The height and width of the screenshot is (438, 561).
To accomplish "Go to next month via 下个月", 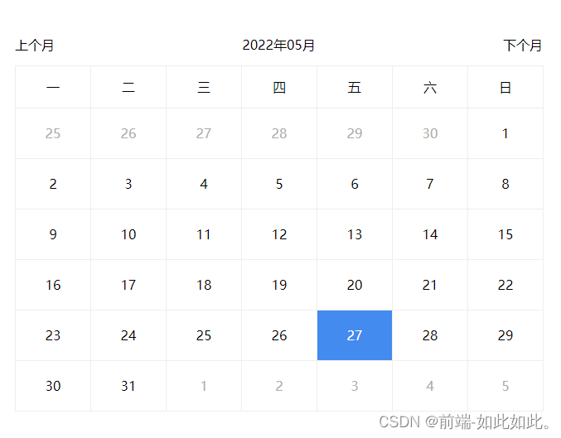I will (x=522, y=46).
